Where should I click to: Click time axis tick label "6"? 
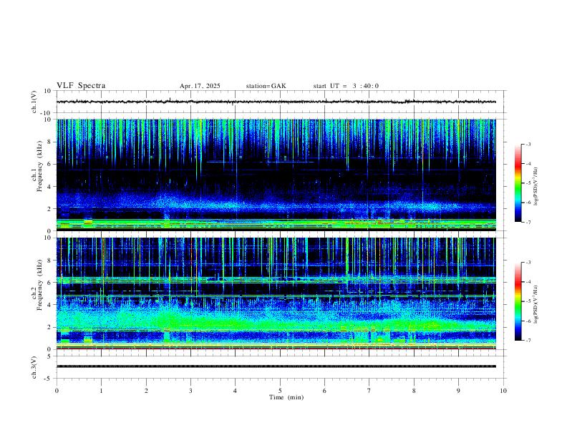coord(324,391)
